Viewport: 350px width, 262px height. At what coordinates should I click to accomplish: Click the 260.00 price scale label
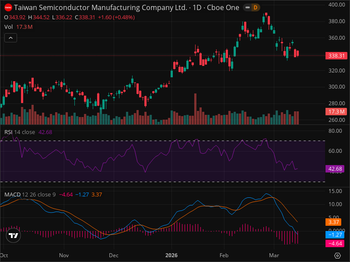pyautogui.click(x=336, y=120)
